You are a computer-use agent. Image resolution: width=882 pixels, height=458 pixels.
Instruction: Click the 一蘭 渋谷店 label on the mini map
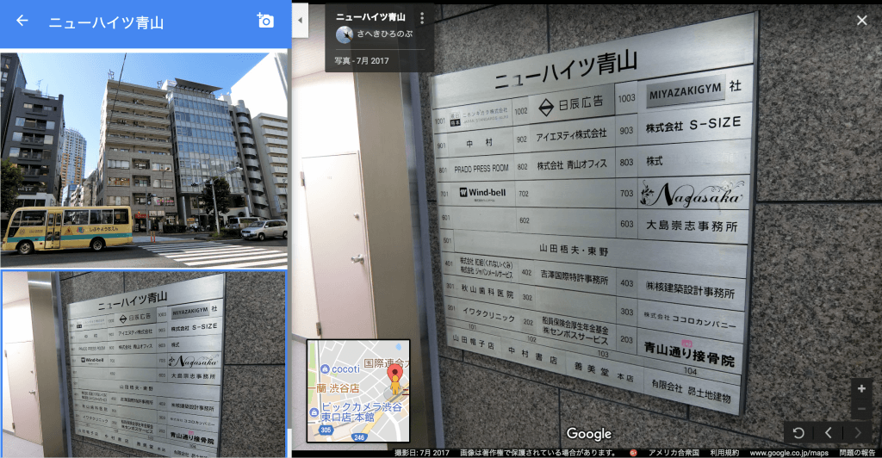point(333,388)
